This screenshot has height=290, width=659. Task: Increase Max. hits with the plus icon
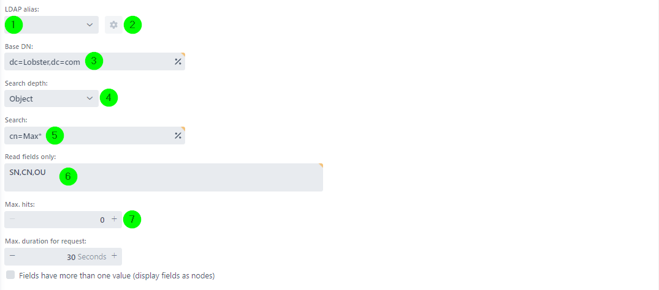(x=114, y=219)
